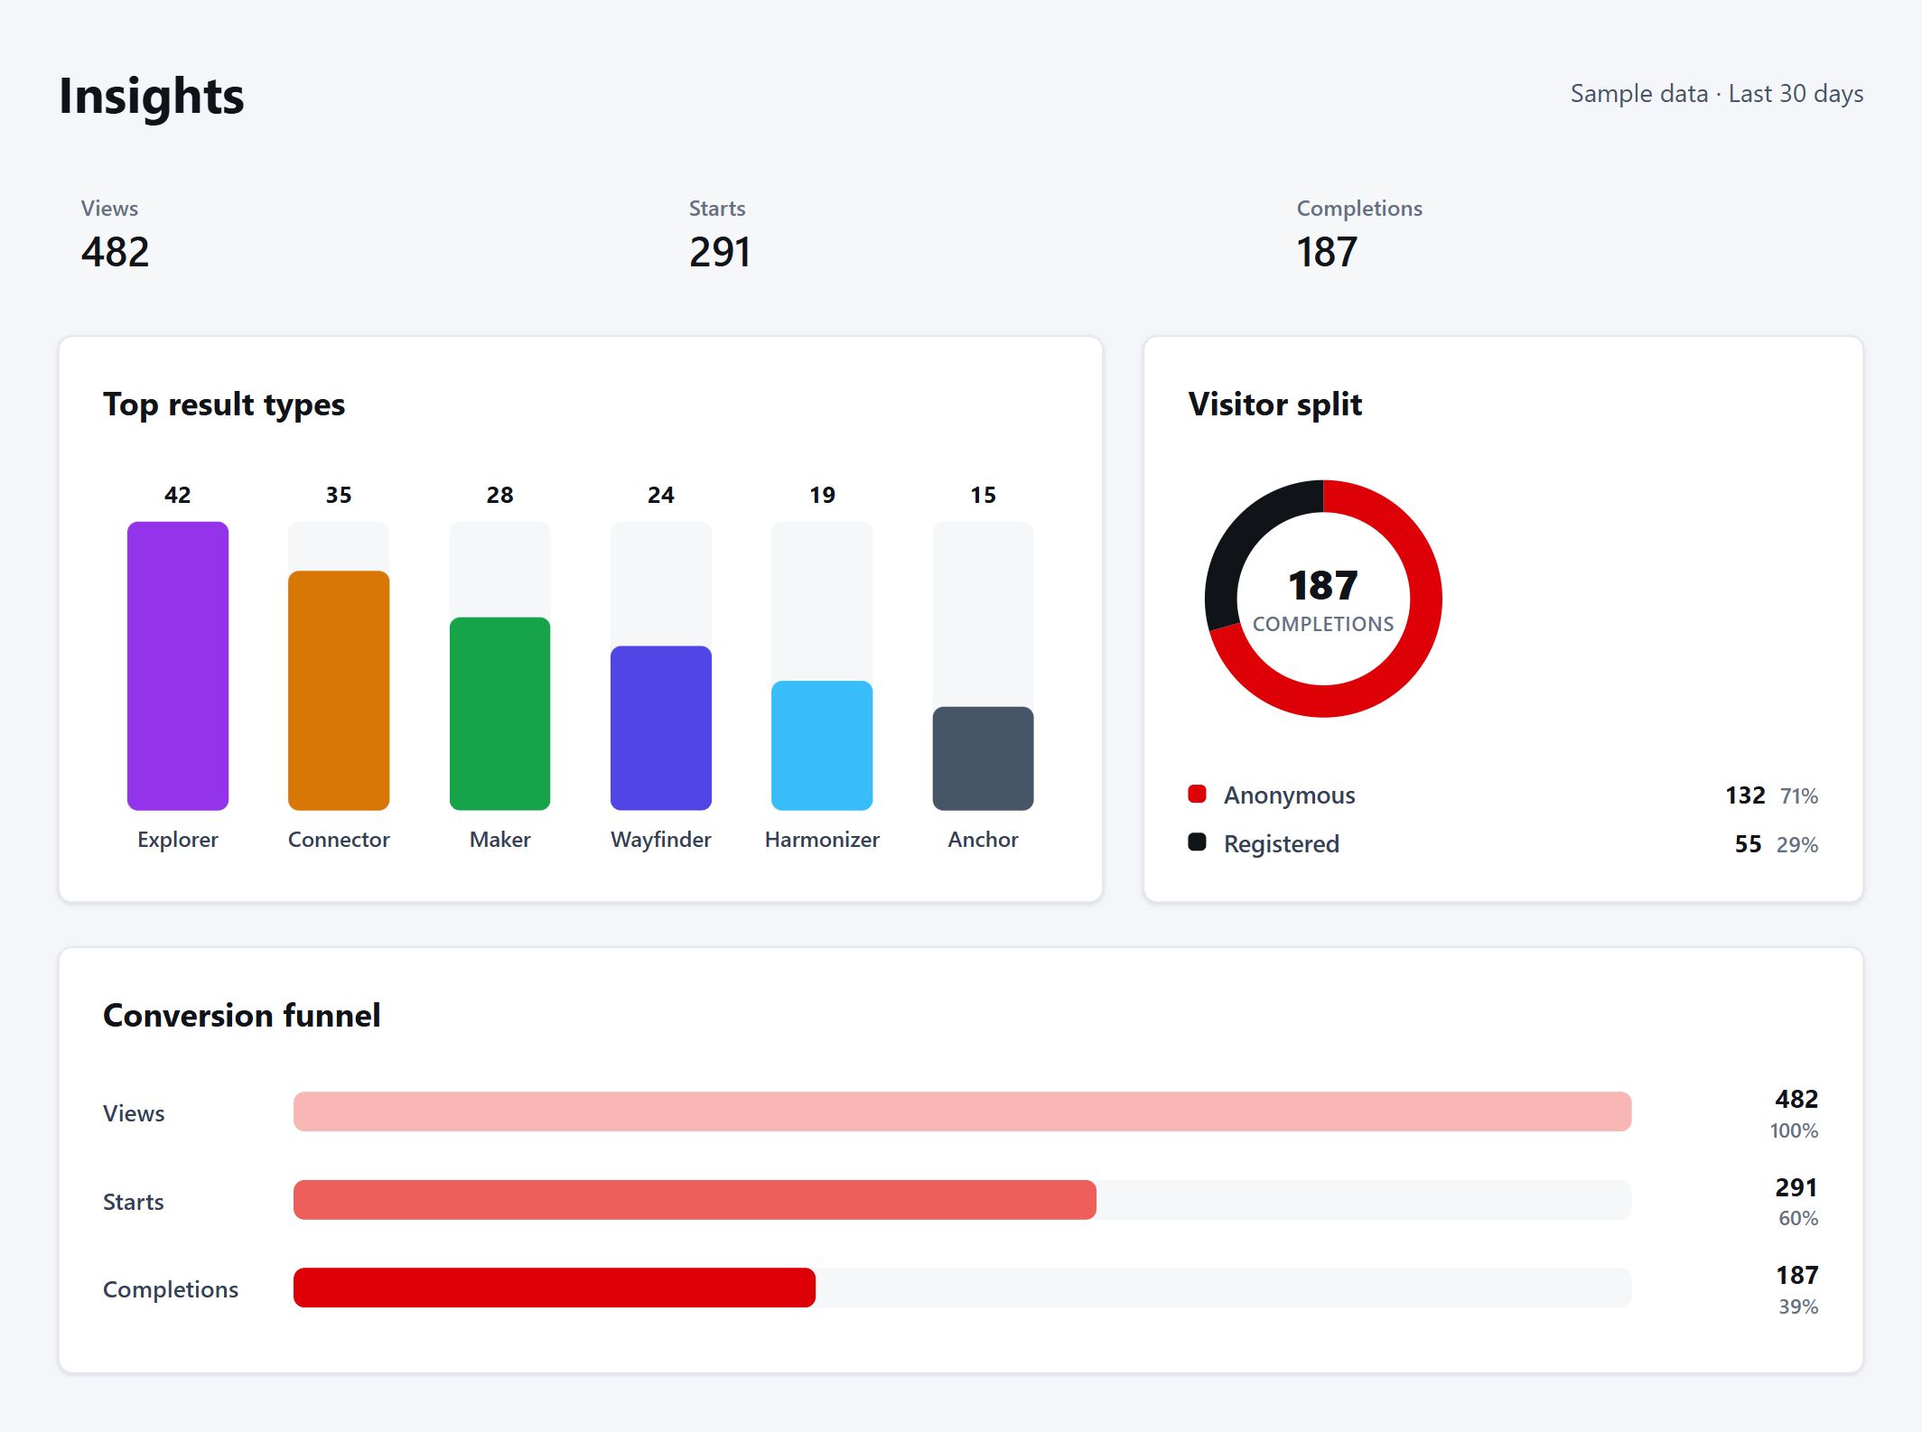Click the Starts funnel progress bar
This screenshot has width=1922, height=1432.
962,1200
